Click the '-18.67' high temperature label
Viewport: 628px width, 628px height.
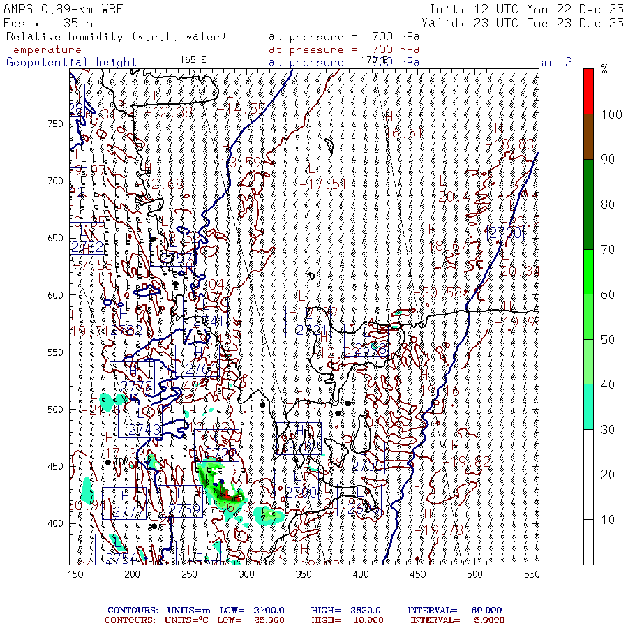444,246
